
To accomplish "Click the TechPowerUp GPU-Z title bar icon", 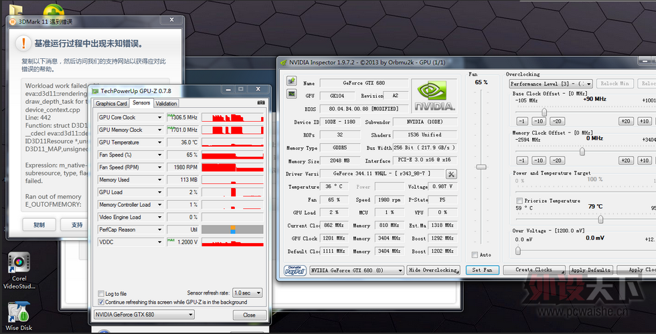I will tap(95, 91).
